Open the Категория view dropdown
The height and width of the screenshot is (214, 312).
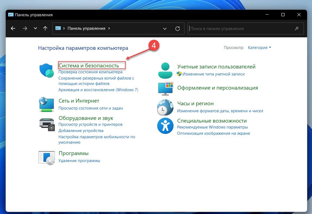coord(260,47)
